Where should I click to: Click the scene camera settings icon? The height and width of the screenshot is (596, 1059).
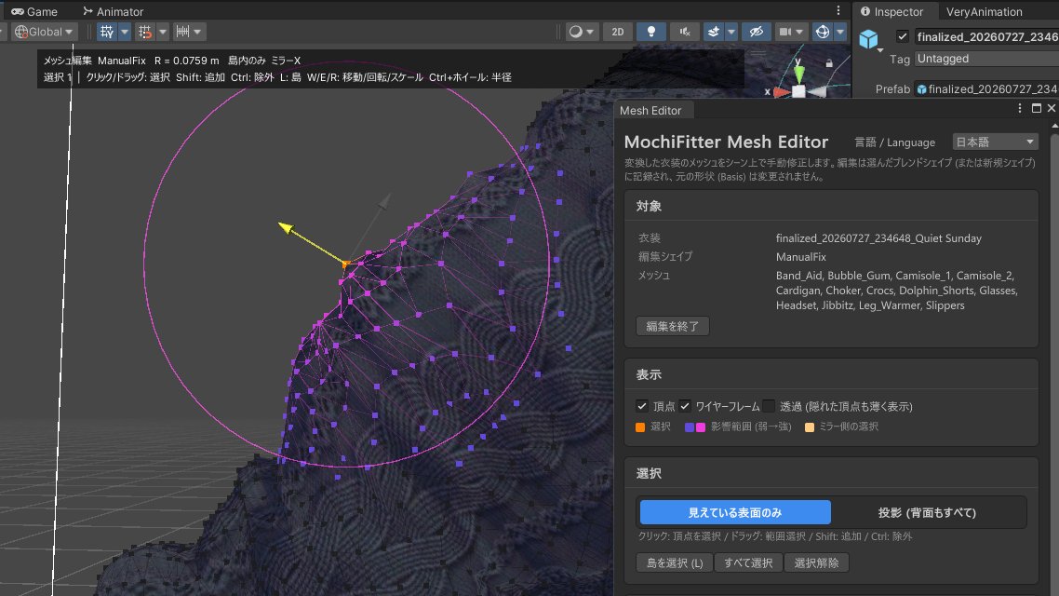coord(784,32)
